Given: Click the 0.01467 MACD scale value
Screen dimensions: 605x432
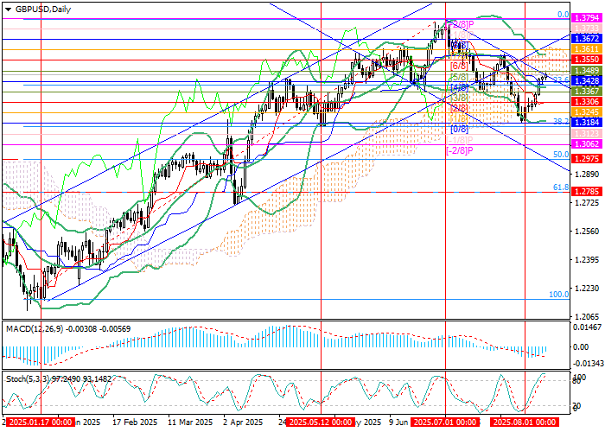Looking at the screenshot, I should tap(587, 327).
